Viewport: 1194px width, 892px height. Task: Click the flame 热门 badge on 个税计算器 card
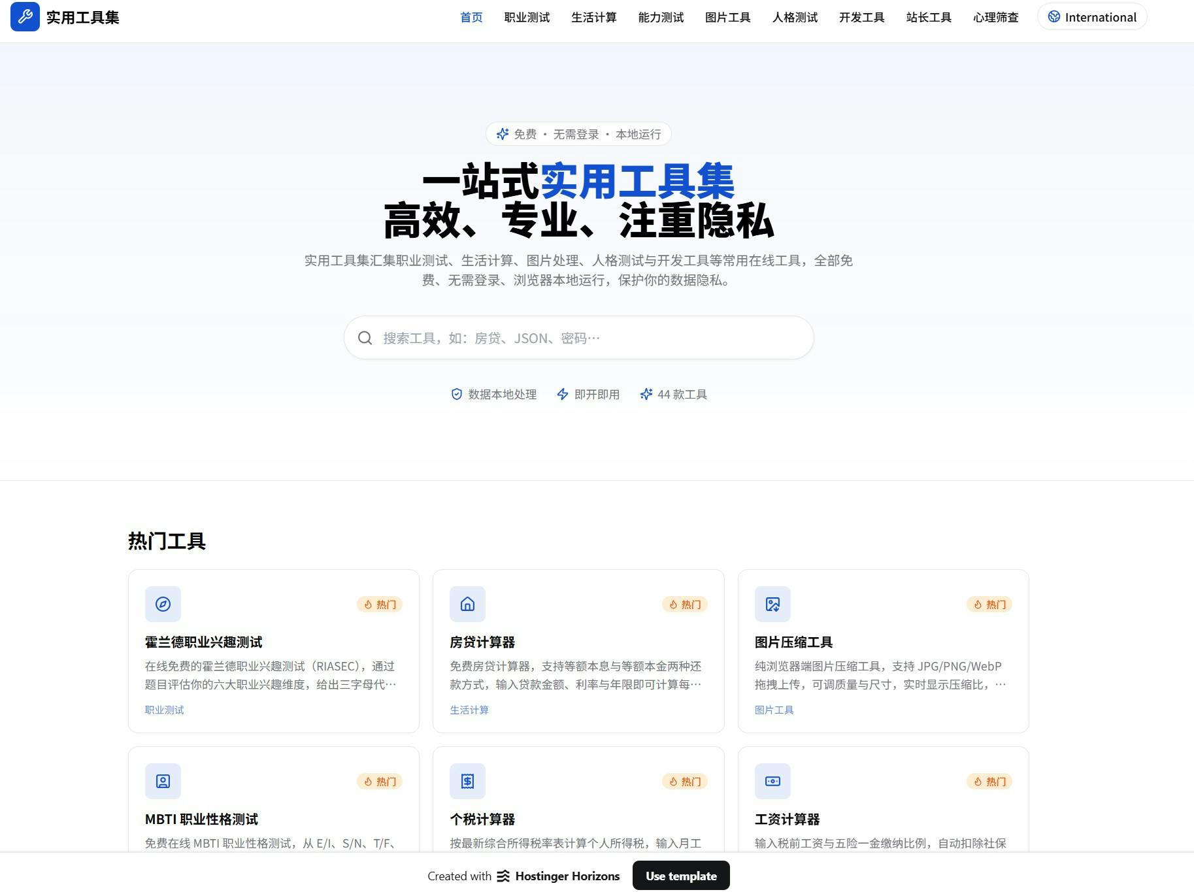[685, 782]
